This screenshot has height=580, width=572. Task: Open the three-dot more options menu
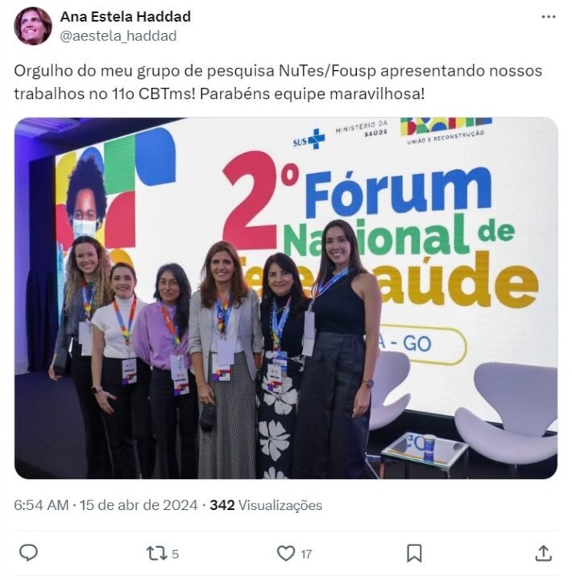(x=549, y=17)
